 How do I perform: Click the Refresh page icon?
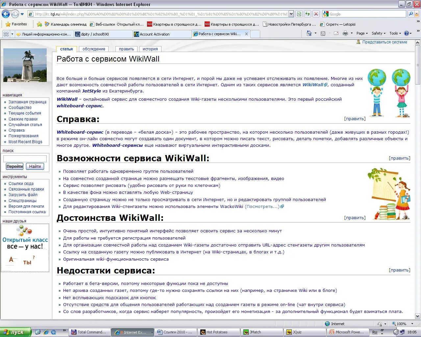point(308,14)
